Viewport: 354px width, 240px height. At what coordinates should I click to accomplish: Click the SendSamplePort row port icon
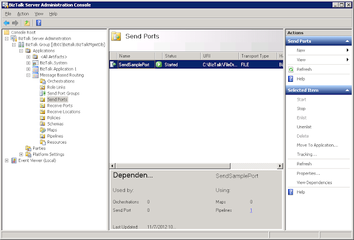tap(113, 65)
